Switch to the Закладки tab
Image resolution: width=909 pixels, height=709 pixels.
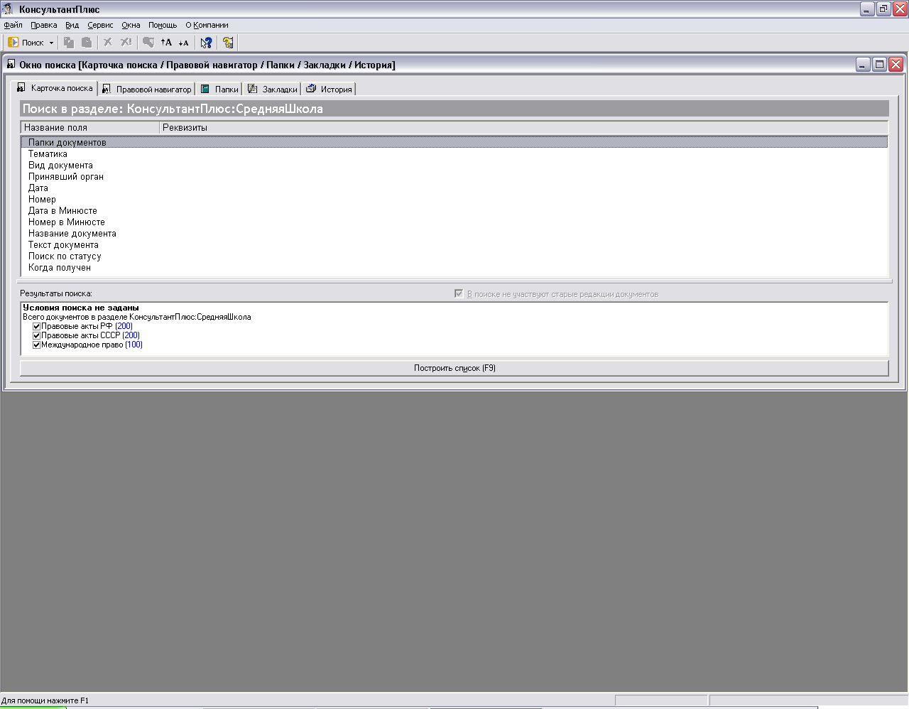click(x=273, y=90)
